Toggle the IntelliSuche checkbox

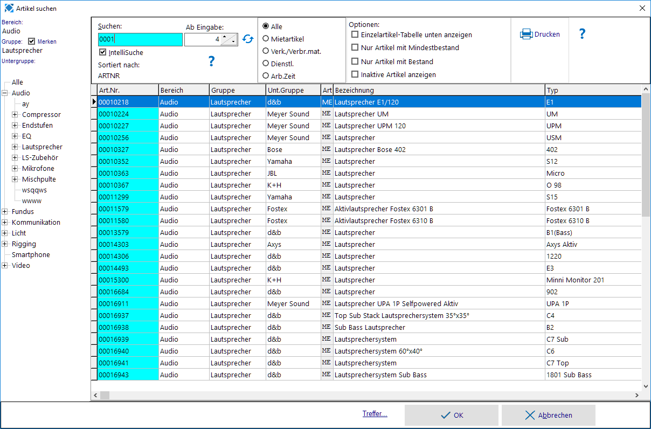click(103, 52)
